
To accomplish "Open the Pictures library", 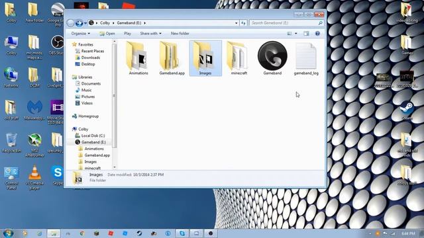I will pos(88,97).
